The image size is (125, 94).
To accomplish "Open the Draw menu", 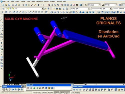I will pos(33,2).
